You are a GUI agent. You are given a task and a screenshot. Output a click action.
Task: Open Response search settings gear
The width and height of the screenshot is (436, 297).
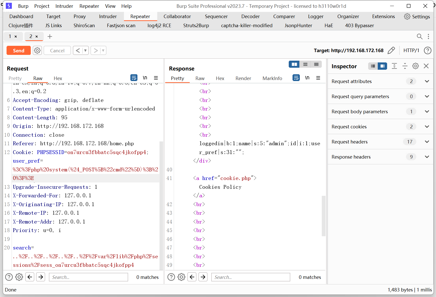coord(181,277)
